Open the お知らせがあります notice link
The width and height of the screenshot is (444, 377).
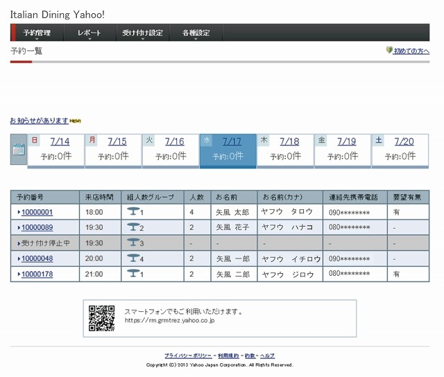[40, 121]
